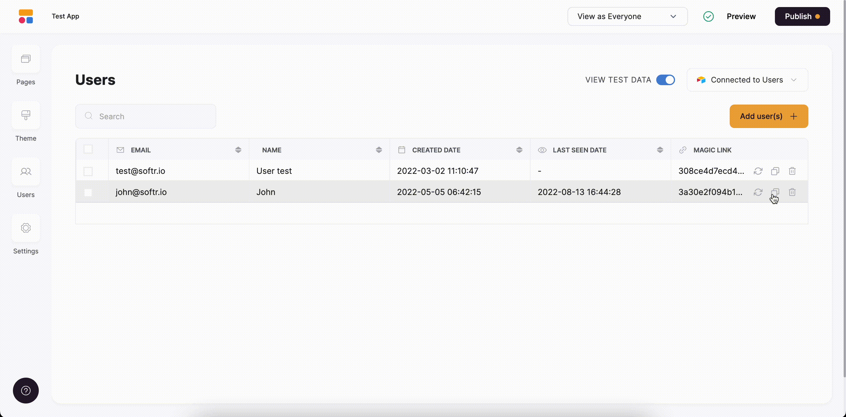The image size is (846, 417).
Task: Select checkbox for test@softr.io row
Action: coord(88,171)
